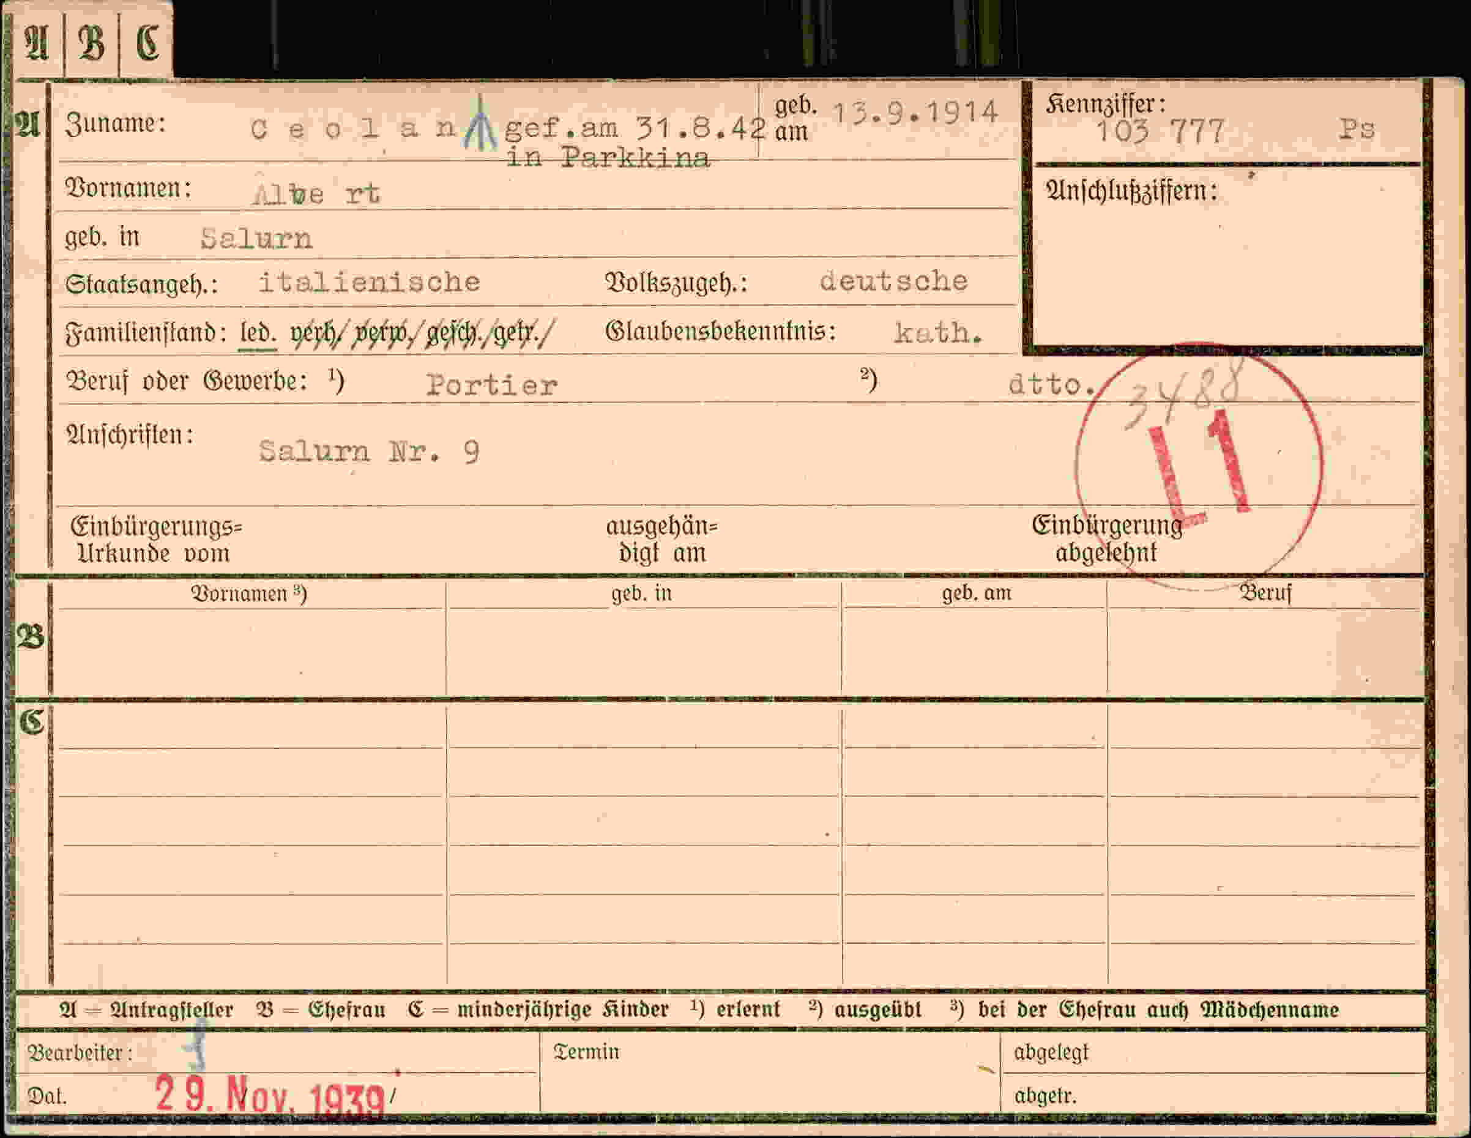Click the typed birthplace 'Salurn' after 'geb. in'
The width and height of the screenshot is (1471, 1138).
pyautogui.click(x=256, y=239)
